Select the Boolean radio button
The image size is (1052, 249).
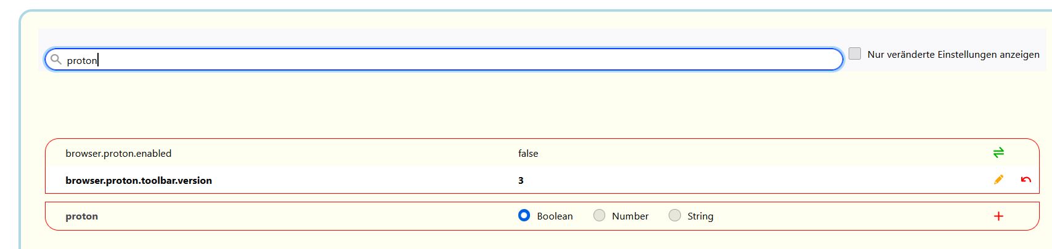tap(524, 215)
